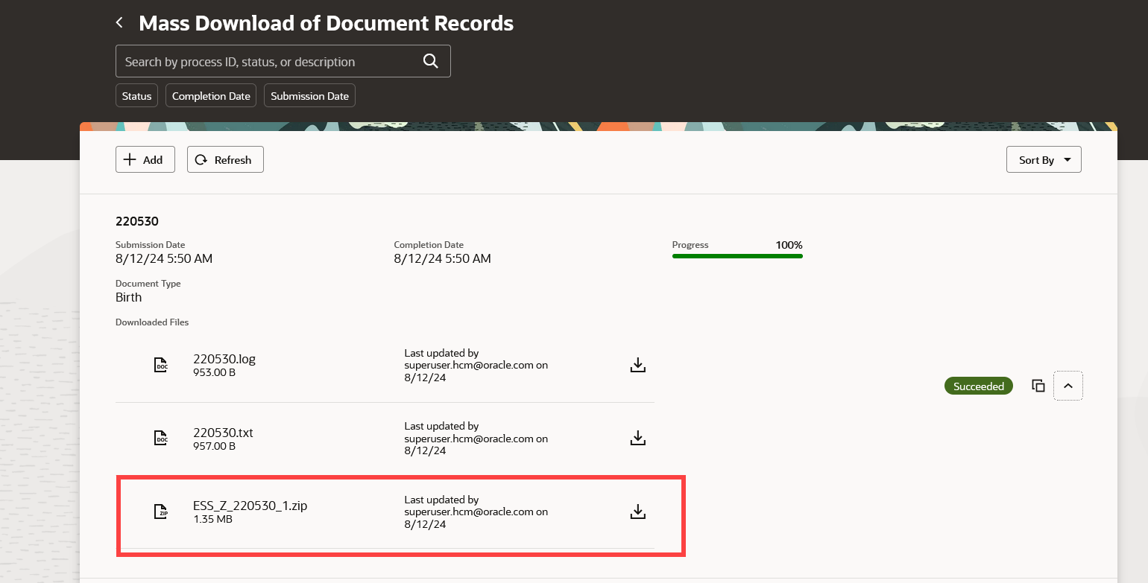Click the document icon of 220530.log
1148x583 pixels.
point(161,365)
